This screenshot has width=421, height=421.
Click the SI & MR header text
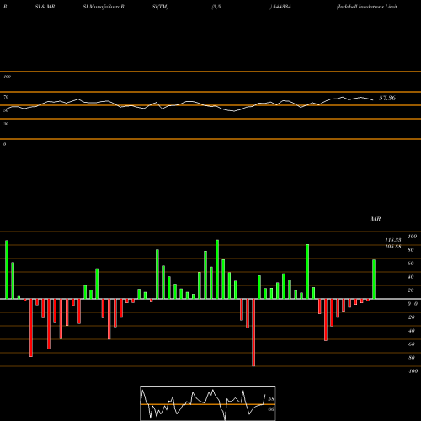(x=45, y=7)
